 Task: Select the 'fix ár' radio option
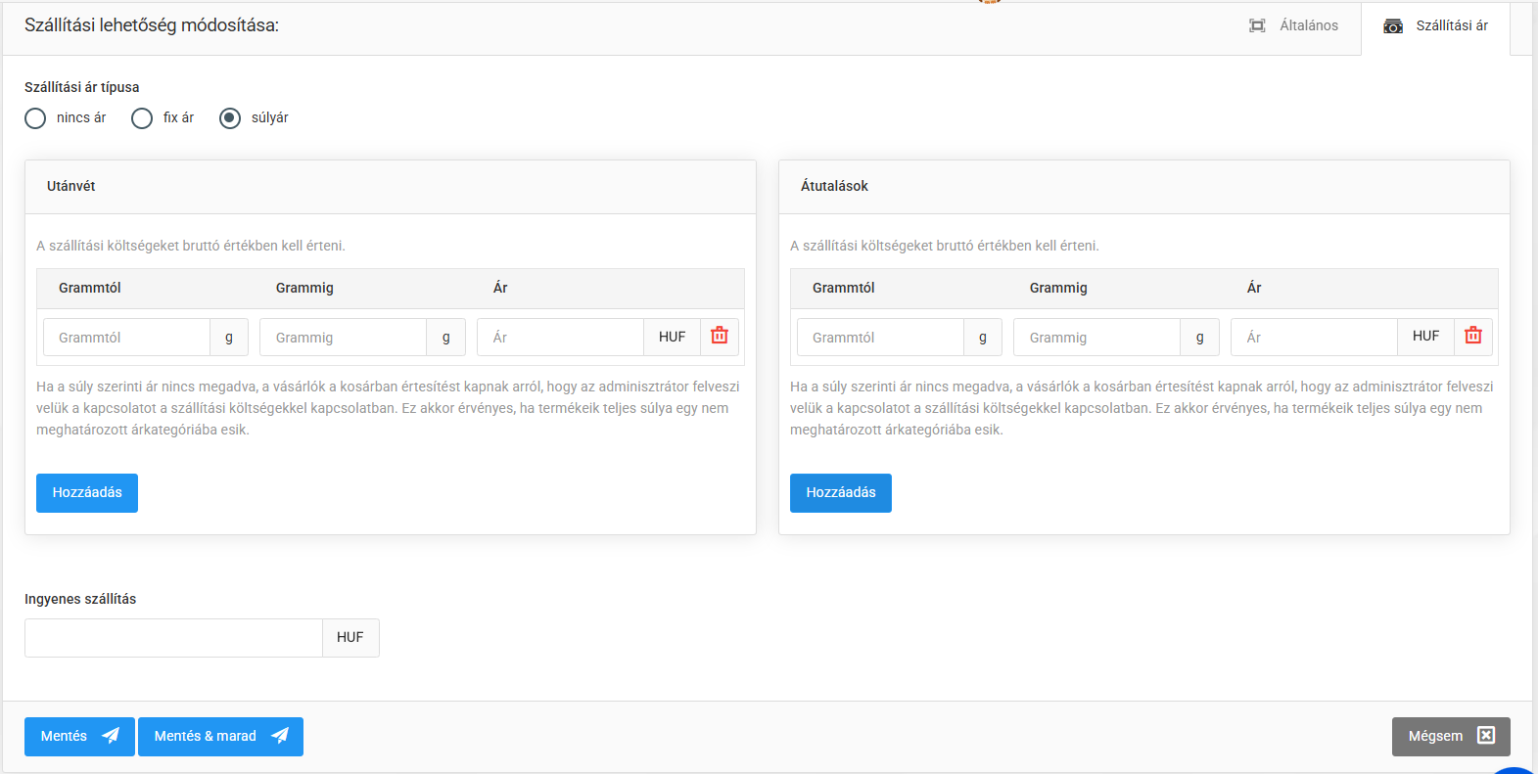click(143, 118)
